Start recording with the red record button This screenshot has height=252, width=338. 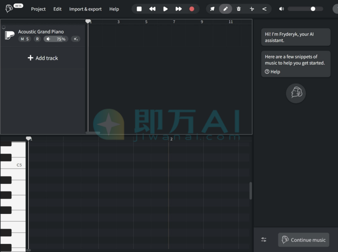pos(192,9)
